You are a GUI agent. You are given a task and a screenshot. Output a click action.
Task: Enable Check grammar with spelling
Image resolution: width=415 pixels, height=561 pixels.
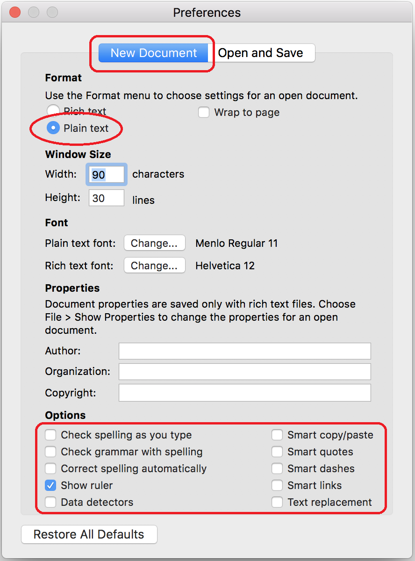tap(50, 452)
